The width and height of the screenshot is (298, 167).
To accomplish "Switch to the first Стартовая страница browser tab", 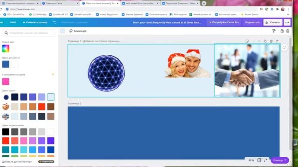I will tap(20, 3).
